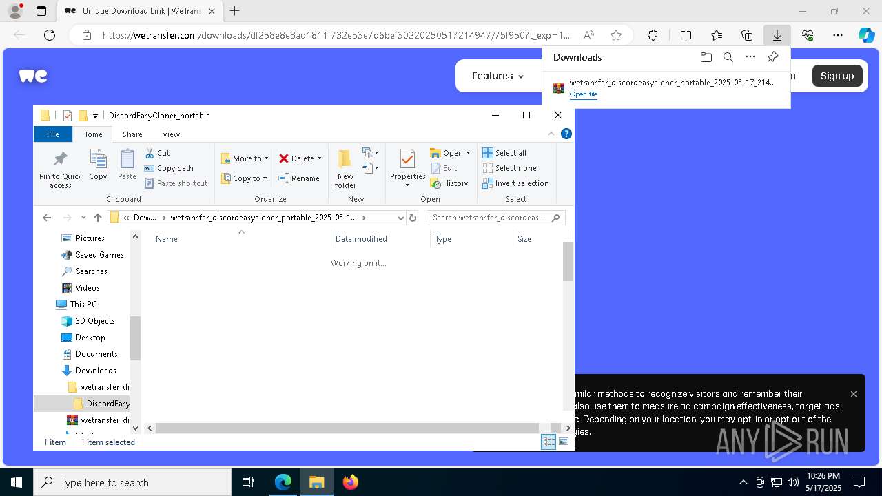The width and height of the screenshot is (882, 496).
Task: Expand WeTransfer Features menu
Action: point(498,76)
